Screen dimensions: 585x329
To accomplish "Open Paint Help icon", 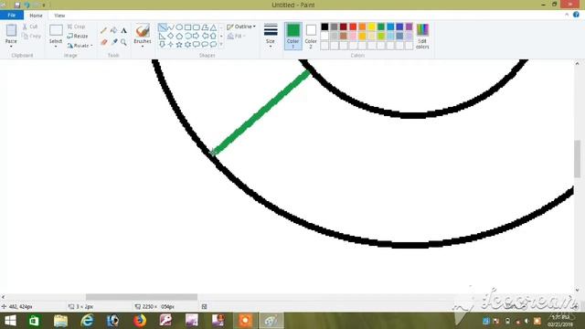I will pyautogui.click(x=576, y=15).
